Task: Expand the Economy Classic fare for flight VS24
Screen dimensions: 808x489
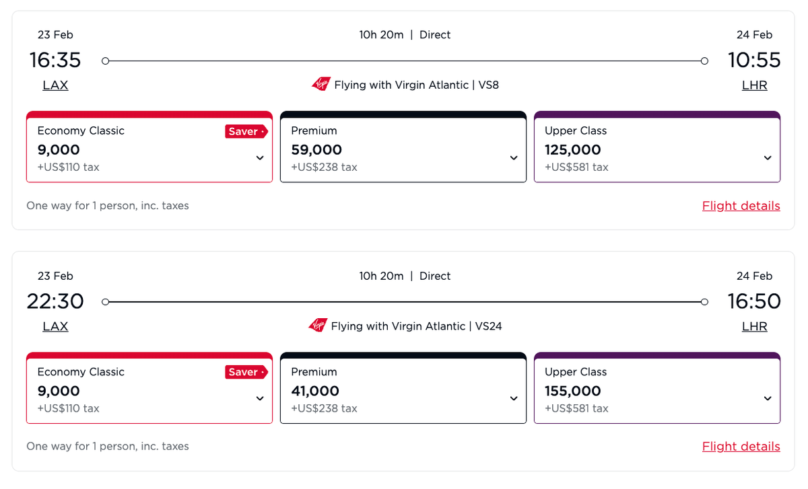Action: coord(260,398)
